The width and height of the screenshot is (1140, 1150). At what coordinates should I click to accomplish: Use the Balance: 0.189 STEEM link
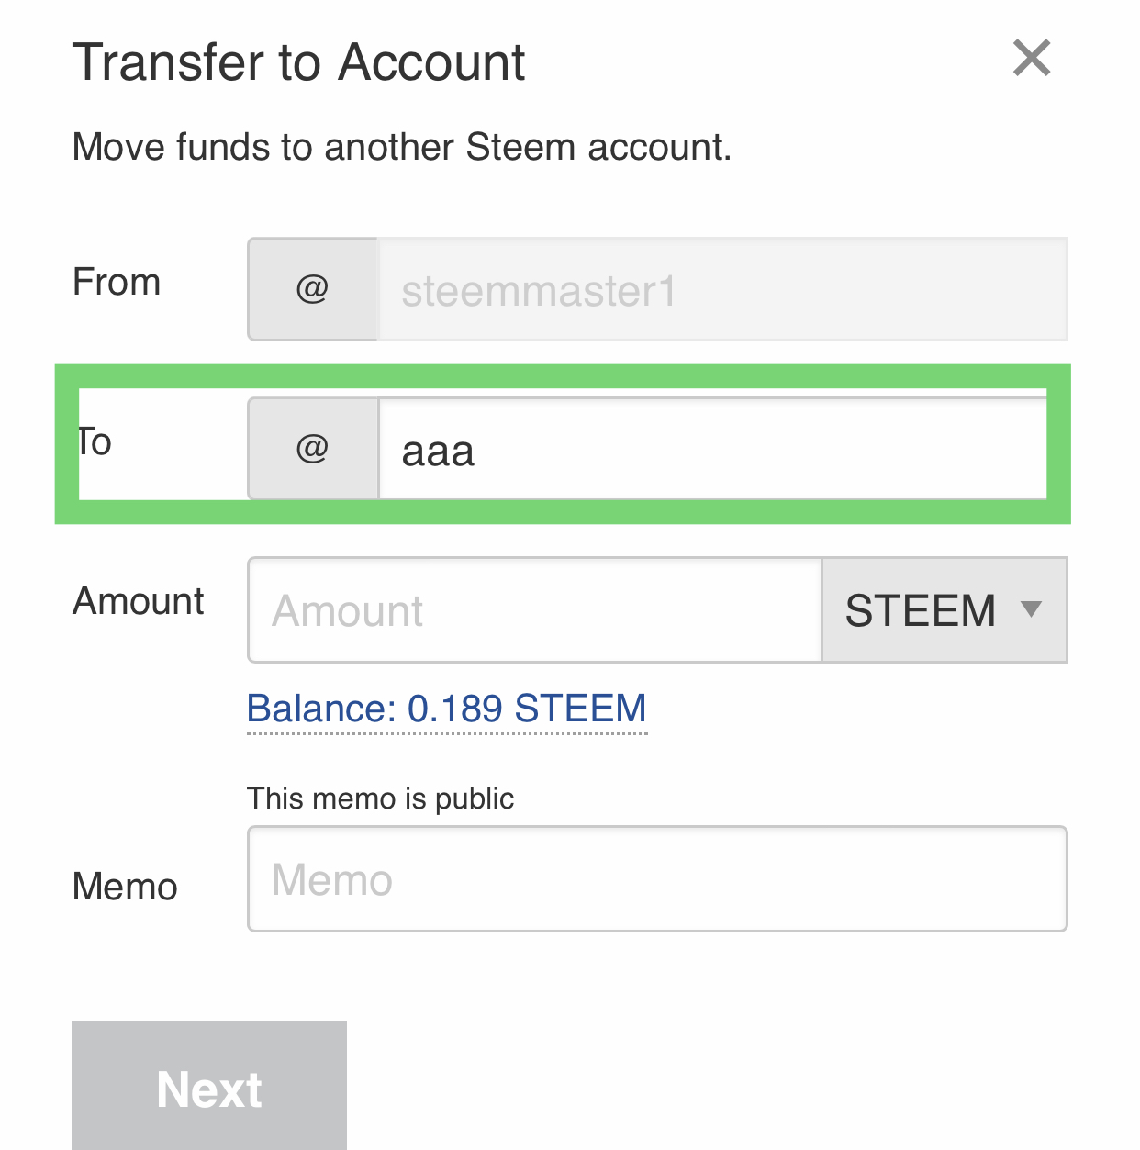click(x=447, y=709)
